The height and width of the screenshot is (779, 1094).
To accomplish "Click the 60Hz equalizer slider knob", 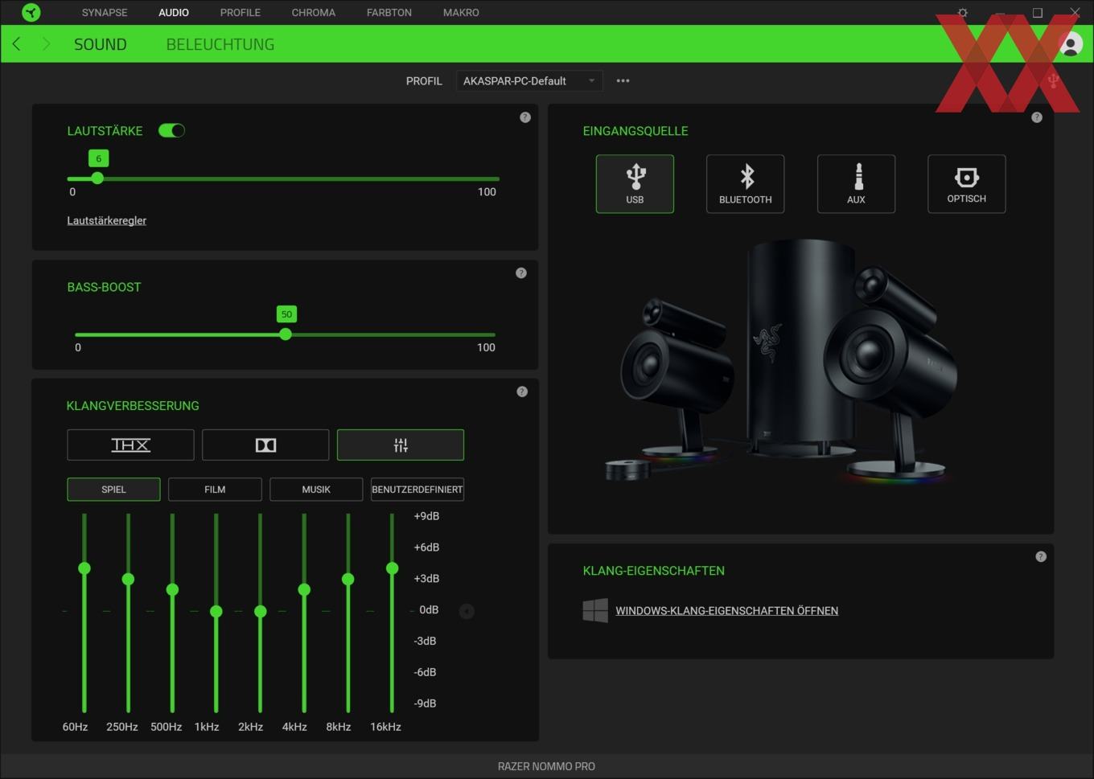I will (x=84, y=568).
